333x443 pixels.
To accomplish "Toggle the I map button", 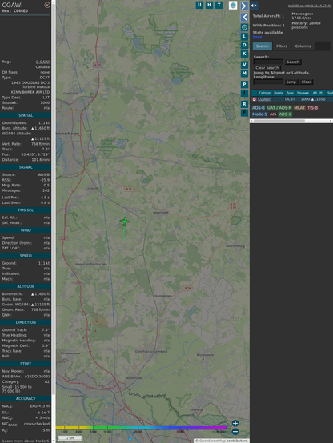I will pyautogui.click(x=244, y=93).
